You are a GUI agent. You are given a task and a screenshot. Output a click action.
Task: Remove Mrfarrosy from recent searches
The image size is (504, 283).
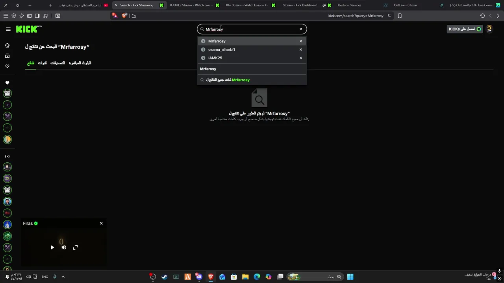click(x=301, y=41)
